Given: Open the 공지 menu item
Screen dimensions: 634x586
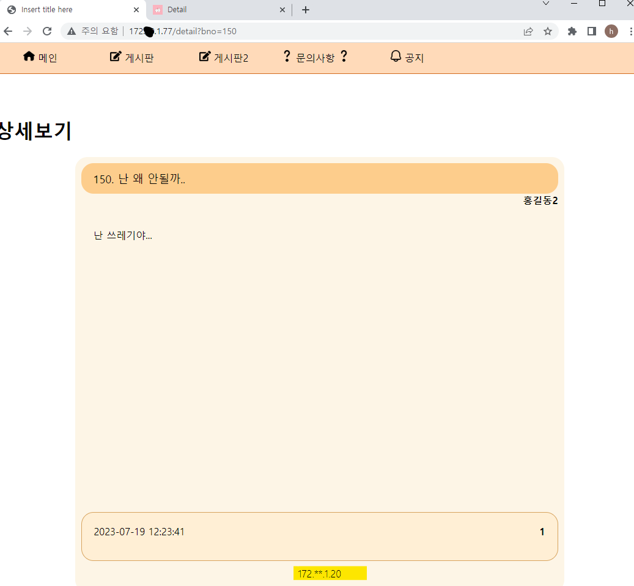Looking at the screenshot, I should click(x=415, y=58).
